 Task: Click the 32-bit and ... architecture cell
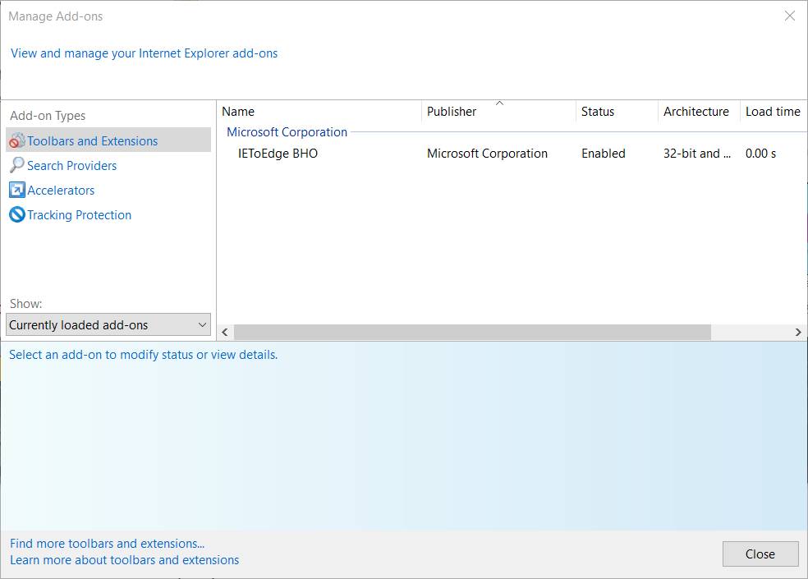click(696, 153)
